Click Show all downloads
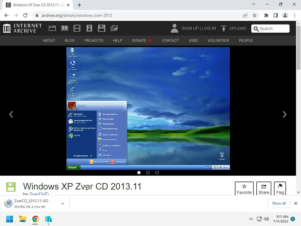The image size is (301, 226). [x=279, y=203]
